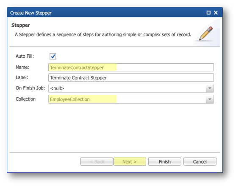Click the On Finish Job label
The height and width of the screenshot is (186, 236).
pos(30,88)
